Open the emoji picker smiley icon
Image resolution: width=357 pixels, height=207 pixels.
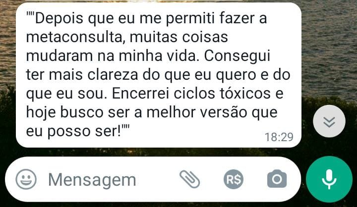(x=26, y=179)
